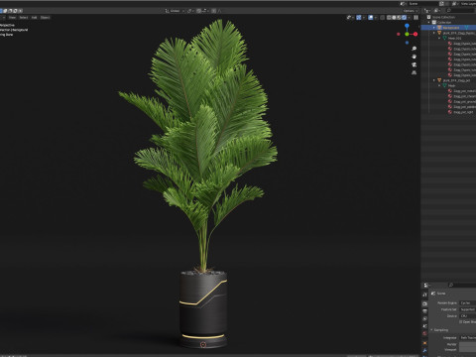Open the Tool properties tab
The width and height of the screenshot is (476, 357).
(424, 295)
